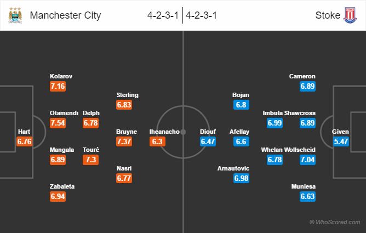The width and height of the screenshot is (366, 233).
Task: Select Sterling's 6.83 rating badge
Action: click(124, 105)
